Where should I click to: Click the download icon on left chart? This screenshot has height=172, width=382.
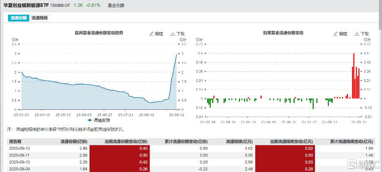tap(173, 34)
